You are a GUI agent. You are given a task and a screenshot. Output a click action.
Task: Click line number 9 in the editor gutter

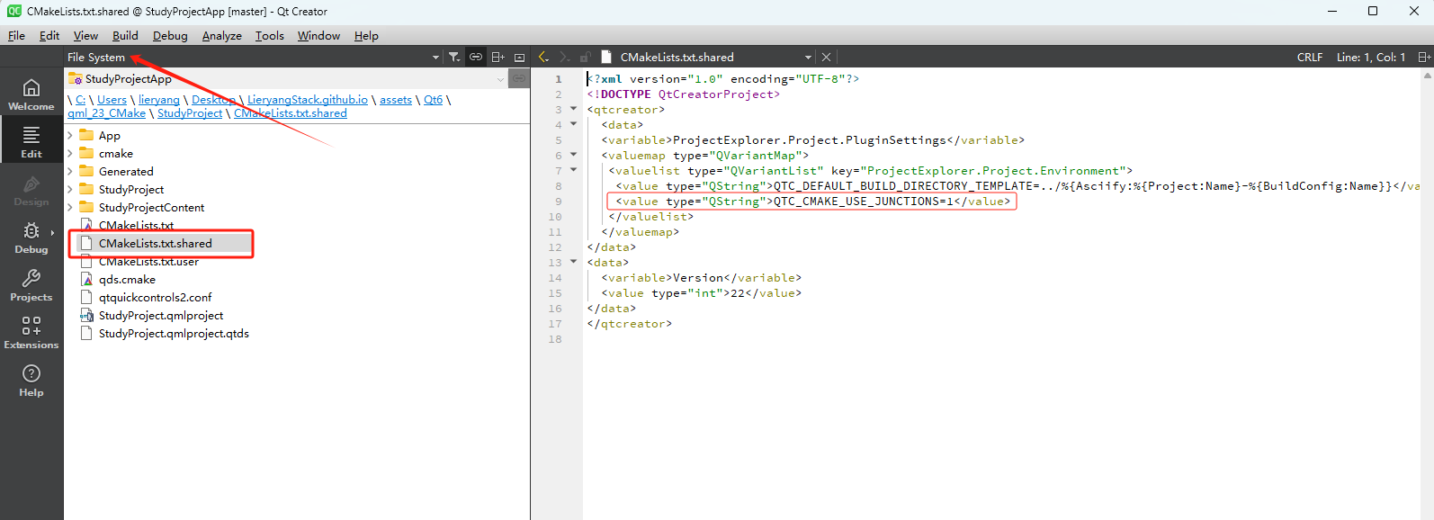tap(559, 202)
